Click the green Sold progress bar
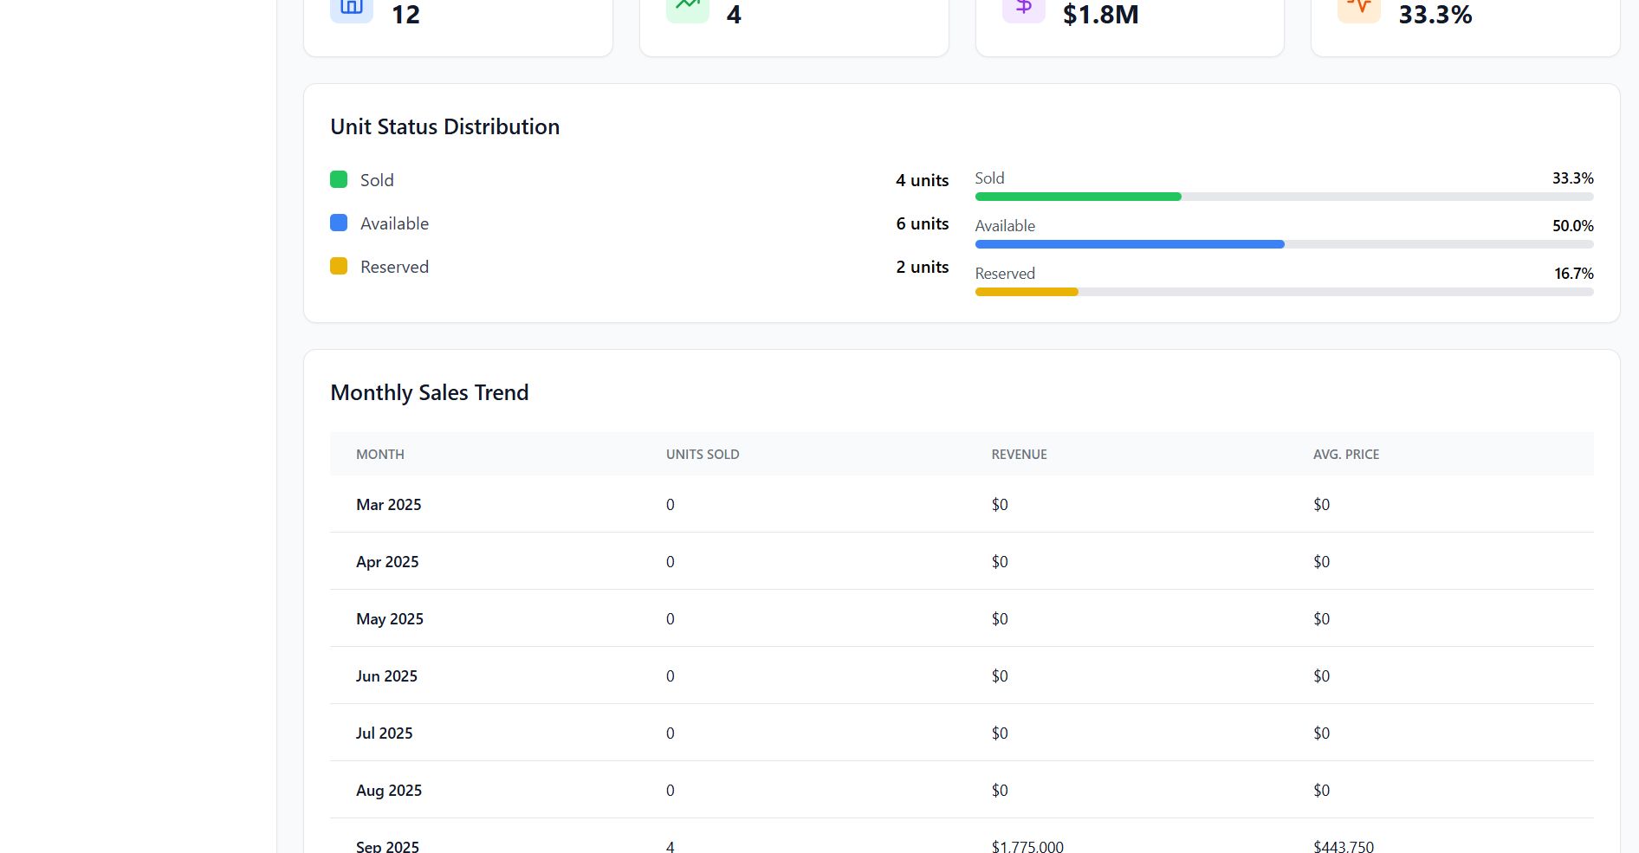Viewport: 1639px width, 853px height. 1078,197
